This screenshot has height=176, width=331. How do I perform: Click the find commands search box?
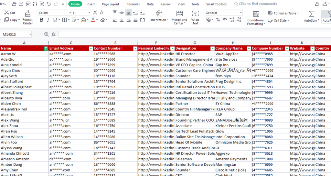pos(256,4)
